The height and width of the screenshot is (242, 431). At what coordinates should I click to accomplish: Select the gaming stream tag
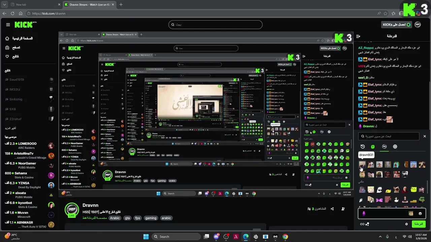[151, 218]
